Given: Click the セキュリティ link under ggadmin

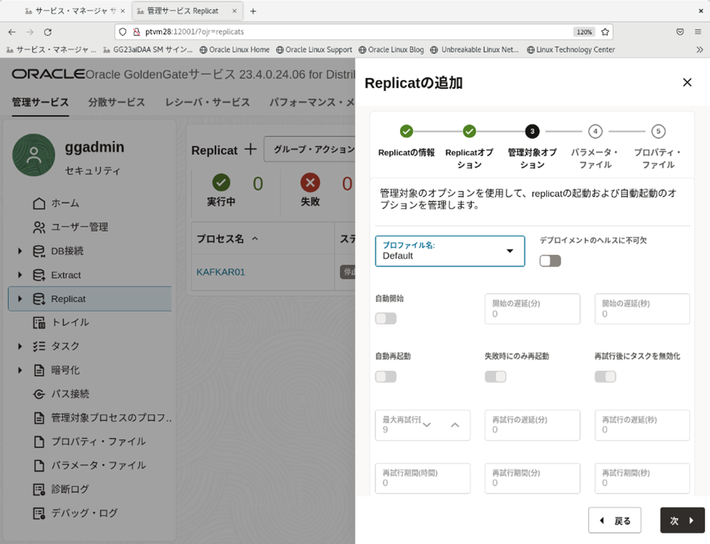Looking at the screenshot, I should pyautogui.click(x=92, y=171).
